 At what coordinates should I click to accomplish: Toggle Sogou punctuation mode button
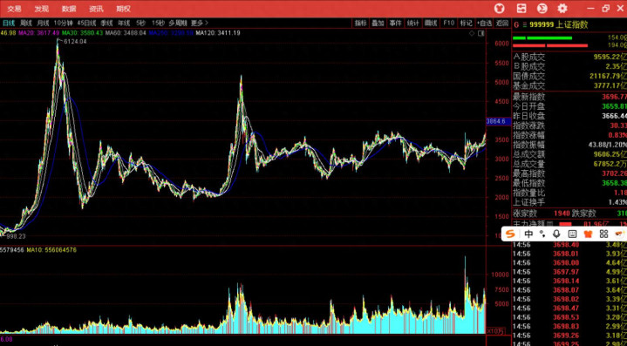coord(542,234)
